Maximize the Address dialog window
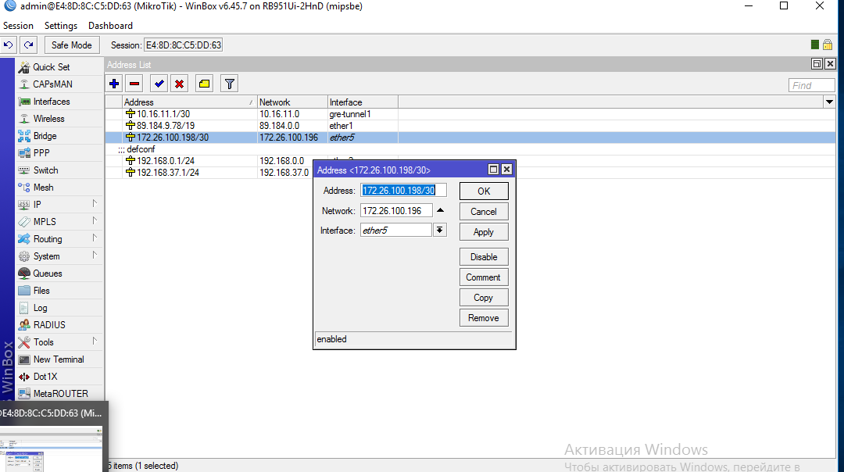 point(493,170)
